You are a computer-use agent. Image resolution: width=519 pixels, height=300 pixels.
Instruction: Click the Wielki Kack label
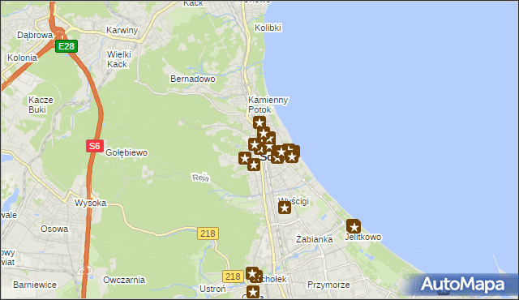119,59
